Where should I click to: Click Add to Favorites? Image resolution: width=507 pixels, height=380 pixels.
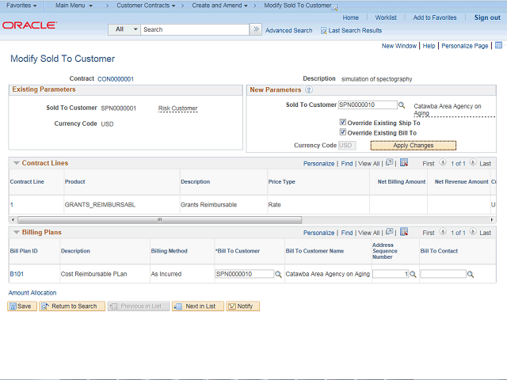[x=435, y=17]
